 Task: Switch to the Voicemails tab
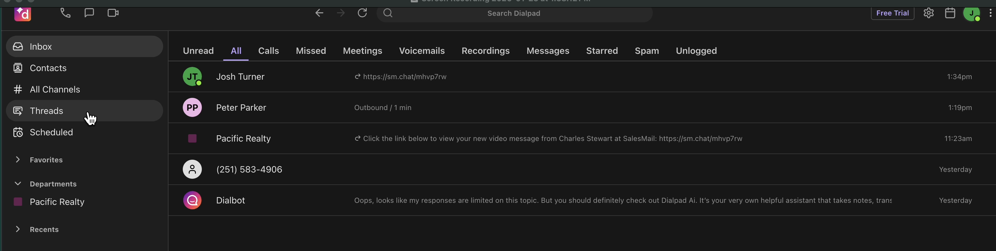click(421, 51)
